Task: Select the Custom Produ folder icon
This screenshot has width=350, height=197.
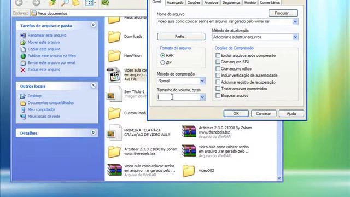Action: (114, 113)
